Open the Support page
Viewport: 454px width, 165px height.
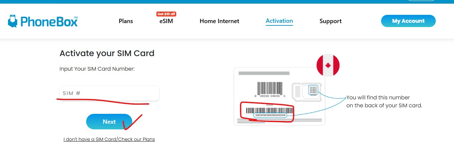pyautogui.click(x=330, y=21)
